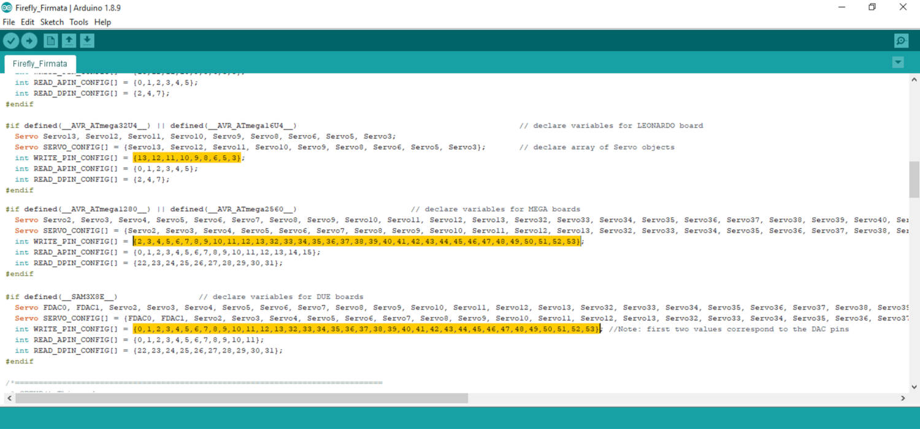Open the Serial Monitor icon
Image resolution: width=920 pixels, height=429 pixels.
(901, 41)
